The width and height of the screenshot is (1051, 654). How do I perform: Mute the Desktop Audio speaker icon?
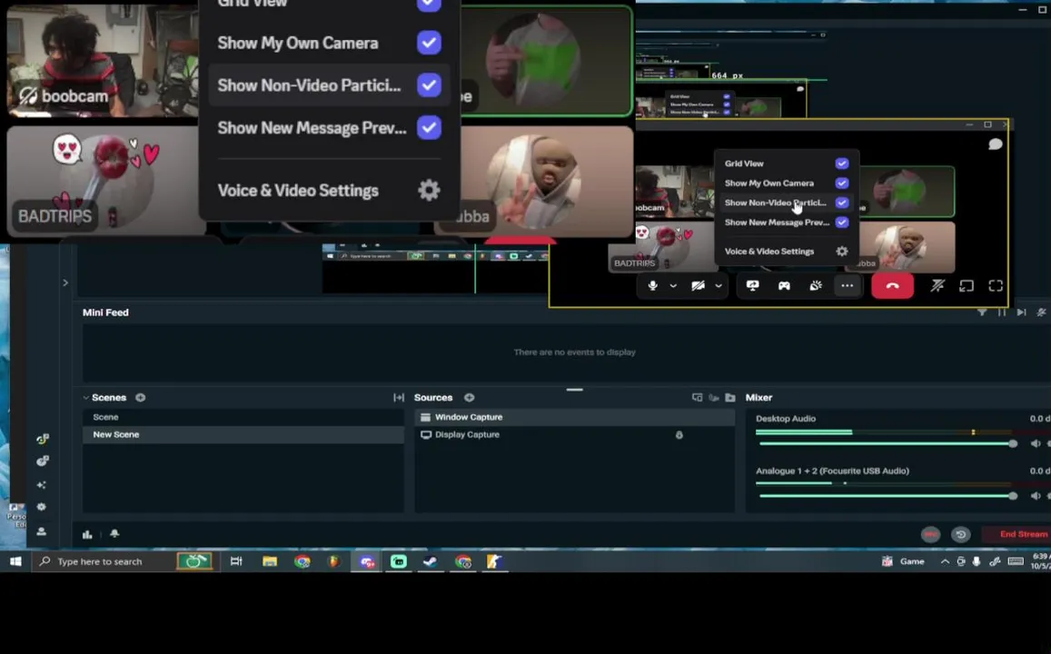[1036, 443]
